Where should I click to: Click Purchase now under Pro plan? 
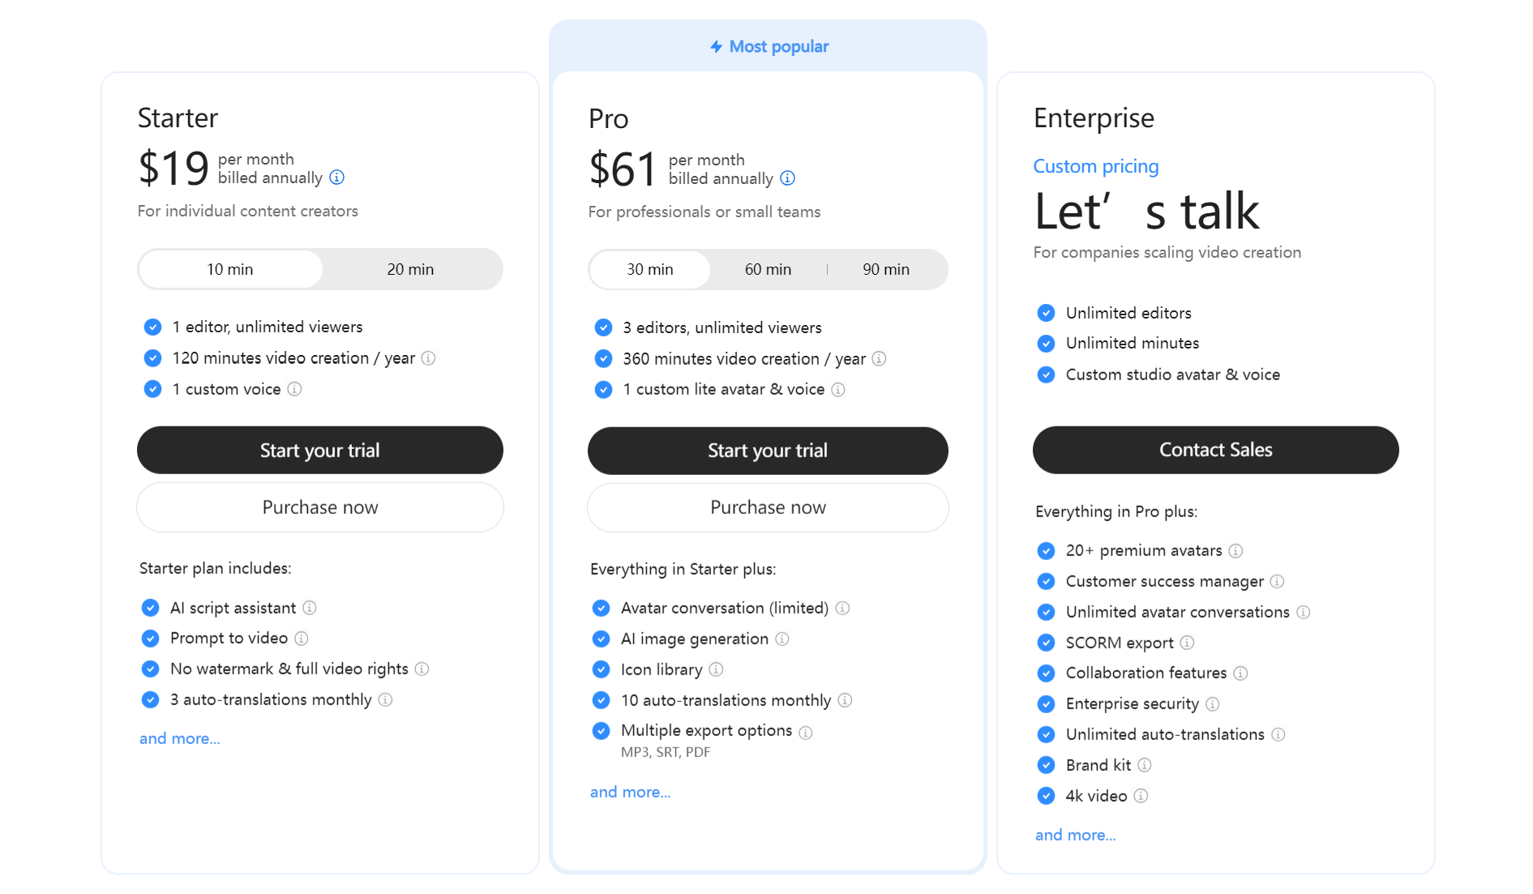(768, 507)
